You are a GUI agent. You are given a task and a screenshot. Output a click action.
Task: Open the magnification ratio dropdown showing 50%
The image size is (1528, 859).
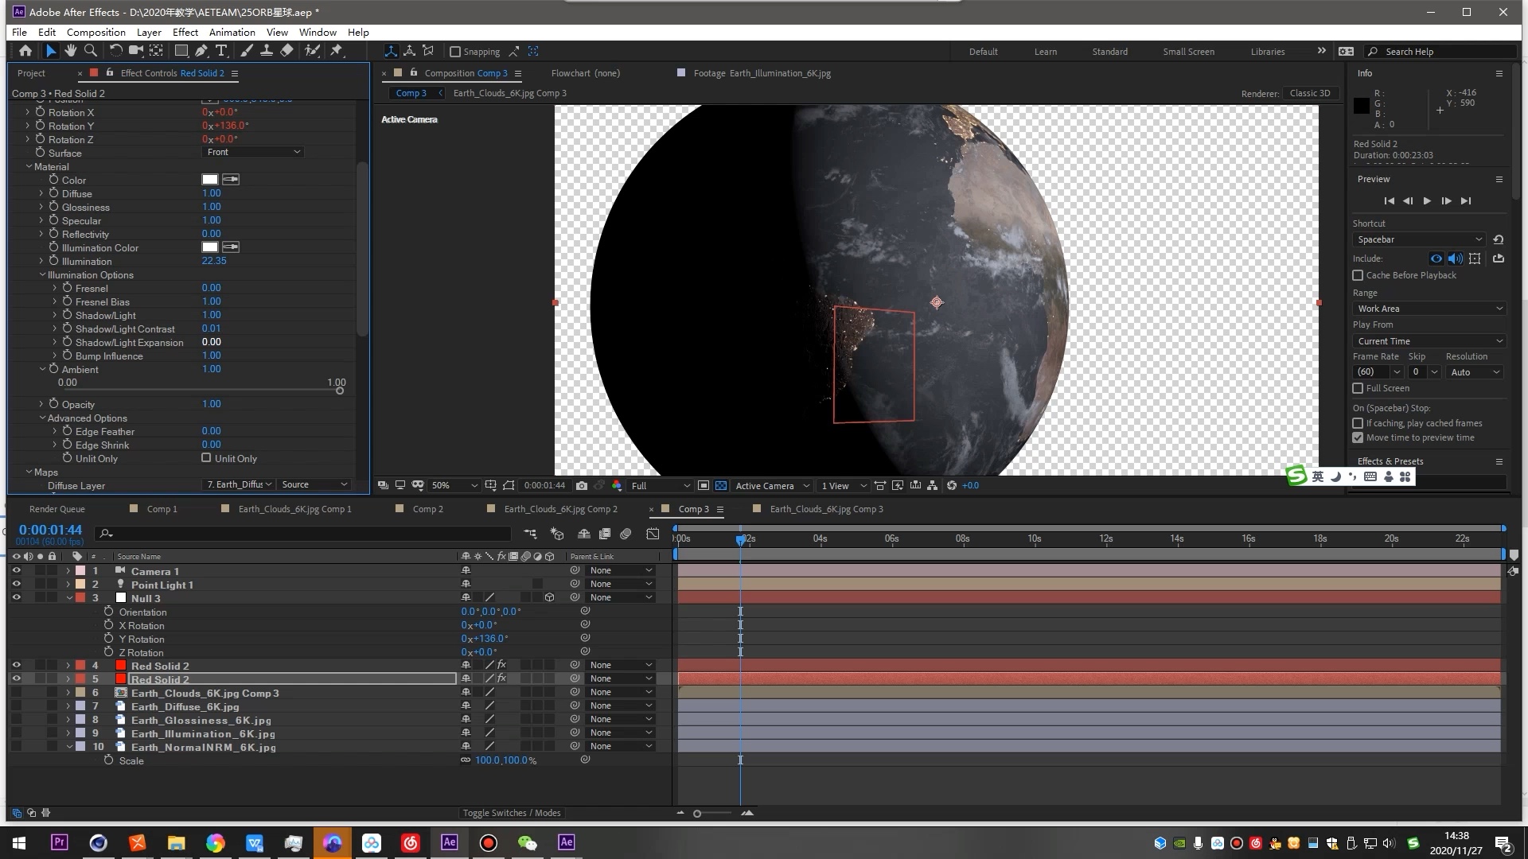[x=454, y=485]
